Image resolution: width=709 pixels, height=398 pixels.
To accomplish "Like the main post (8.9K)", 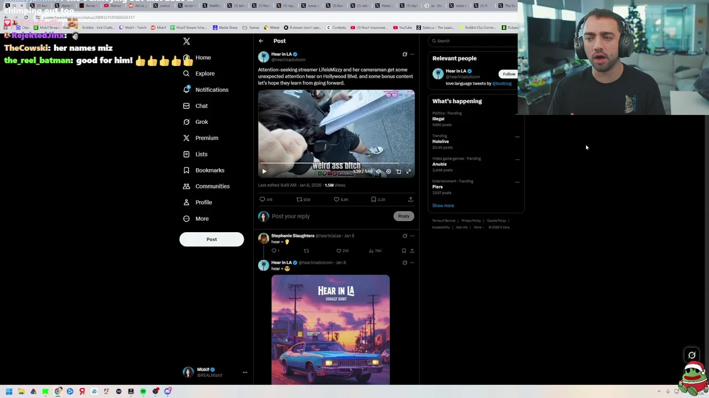I will [x=341, y=200].
